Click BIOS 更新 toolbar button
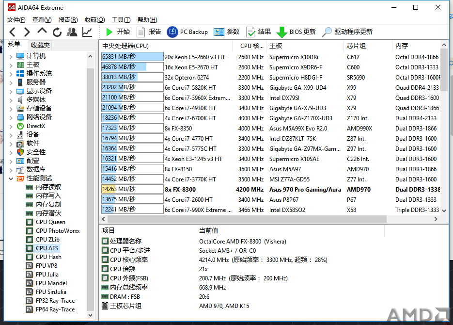 coord(296,32)
